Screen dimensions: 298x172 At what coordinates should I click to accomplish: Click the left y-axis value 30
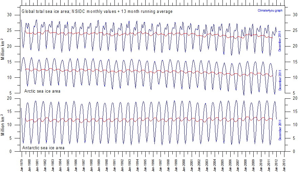[x=9, y=15]
